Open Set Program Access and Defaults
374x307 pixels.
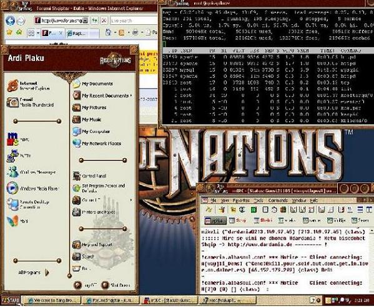tap(99, 188)
